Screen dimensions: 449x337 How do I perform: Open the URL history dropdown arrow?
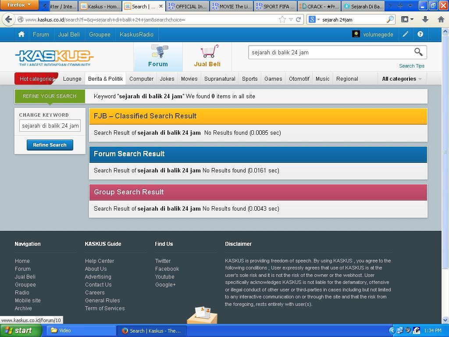point(291,19)
